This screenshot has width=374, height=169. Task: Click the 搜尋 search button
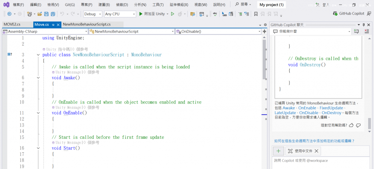pos(243,4)
